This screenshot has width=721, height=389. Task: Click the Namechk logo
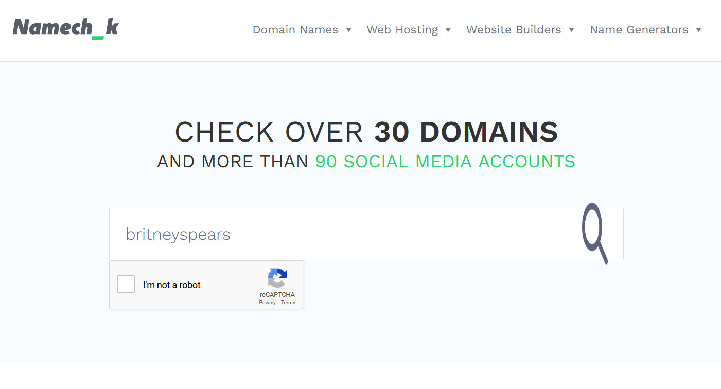click(x=65, y=28)
